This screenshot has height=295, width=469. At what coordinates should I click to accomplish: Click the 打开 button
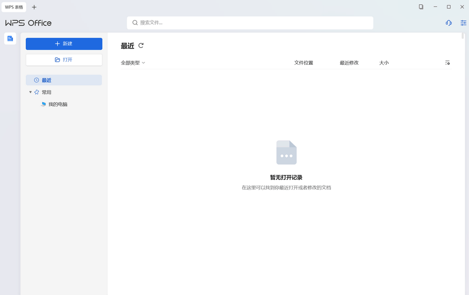coord(64,60)
